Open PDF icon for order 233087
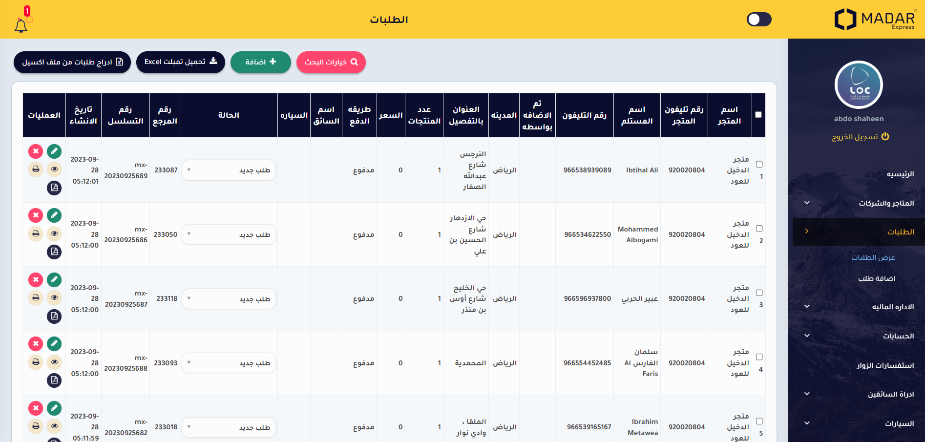 (54, 188)
